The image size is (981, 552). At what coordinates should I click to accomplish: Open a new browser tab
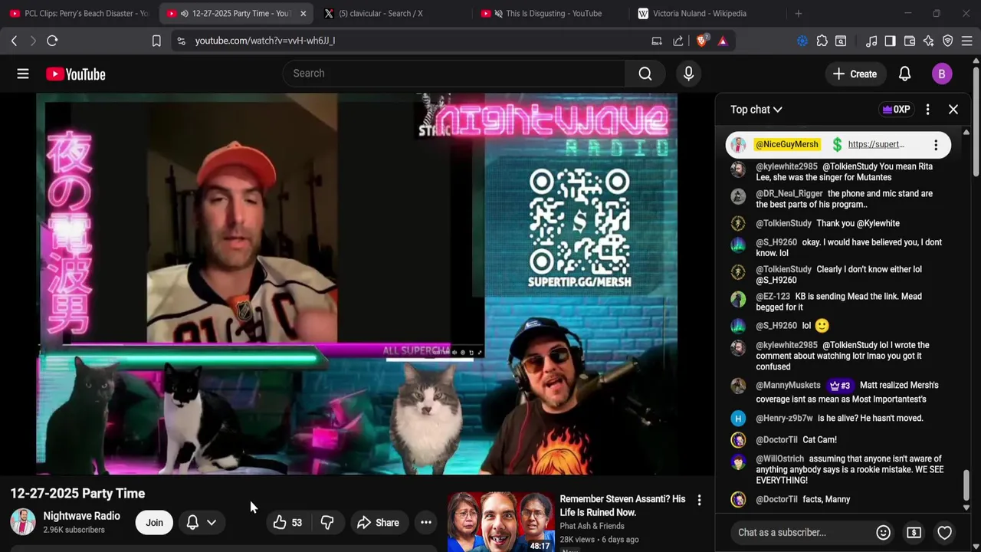pos(798,13)
